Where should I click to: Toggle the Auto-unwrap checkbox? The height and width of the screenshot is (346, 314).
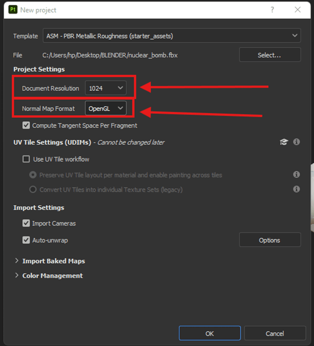point(26,240)
